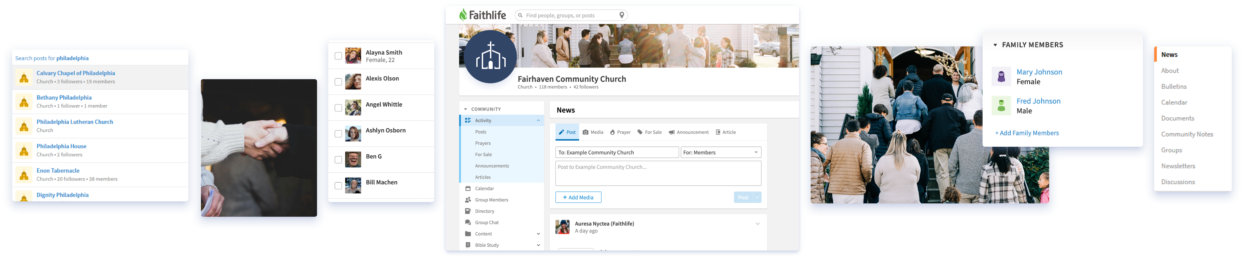
Task: Check the box next to Alexis Olson
Action: [338, 82]
